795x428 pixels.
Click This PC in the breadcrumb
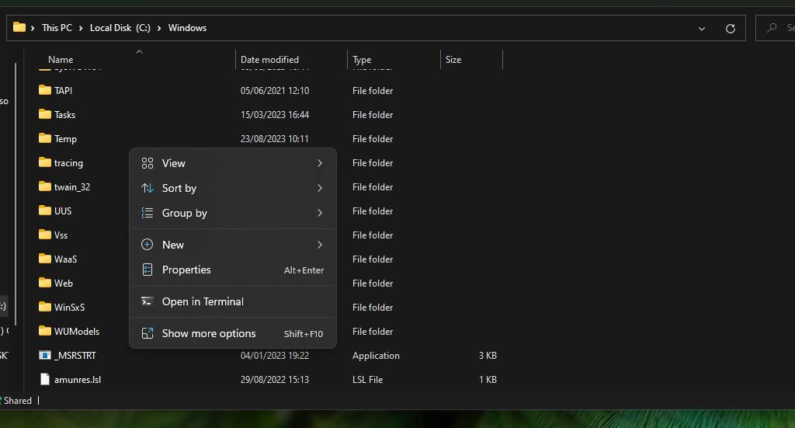pyautogui.click(x=57, y=28)
